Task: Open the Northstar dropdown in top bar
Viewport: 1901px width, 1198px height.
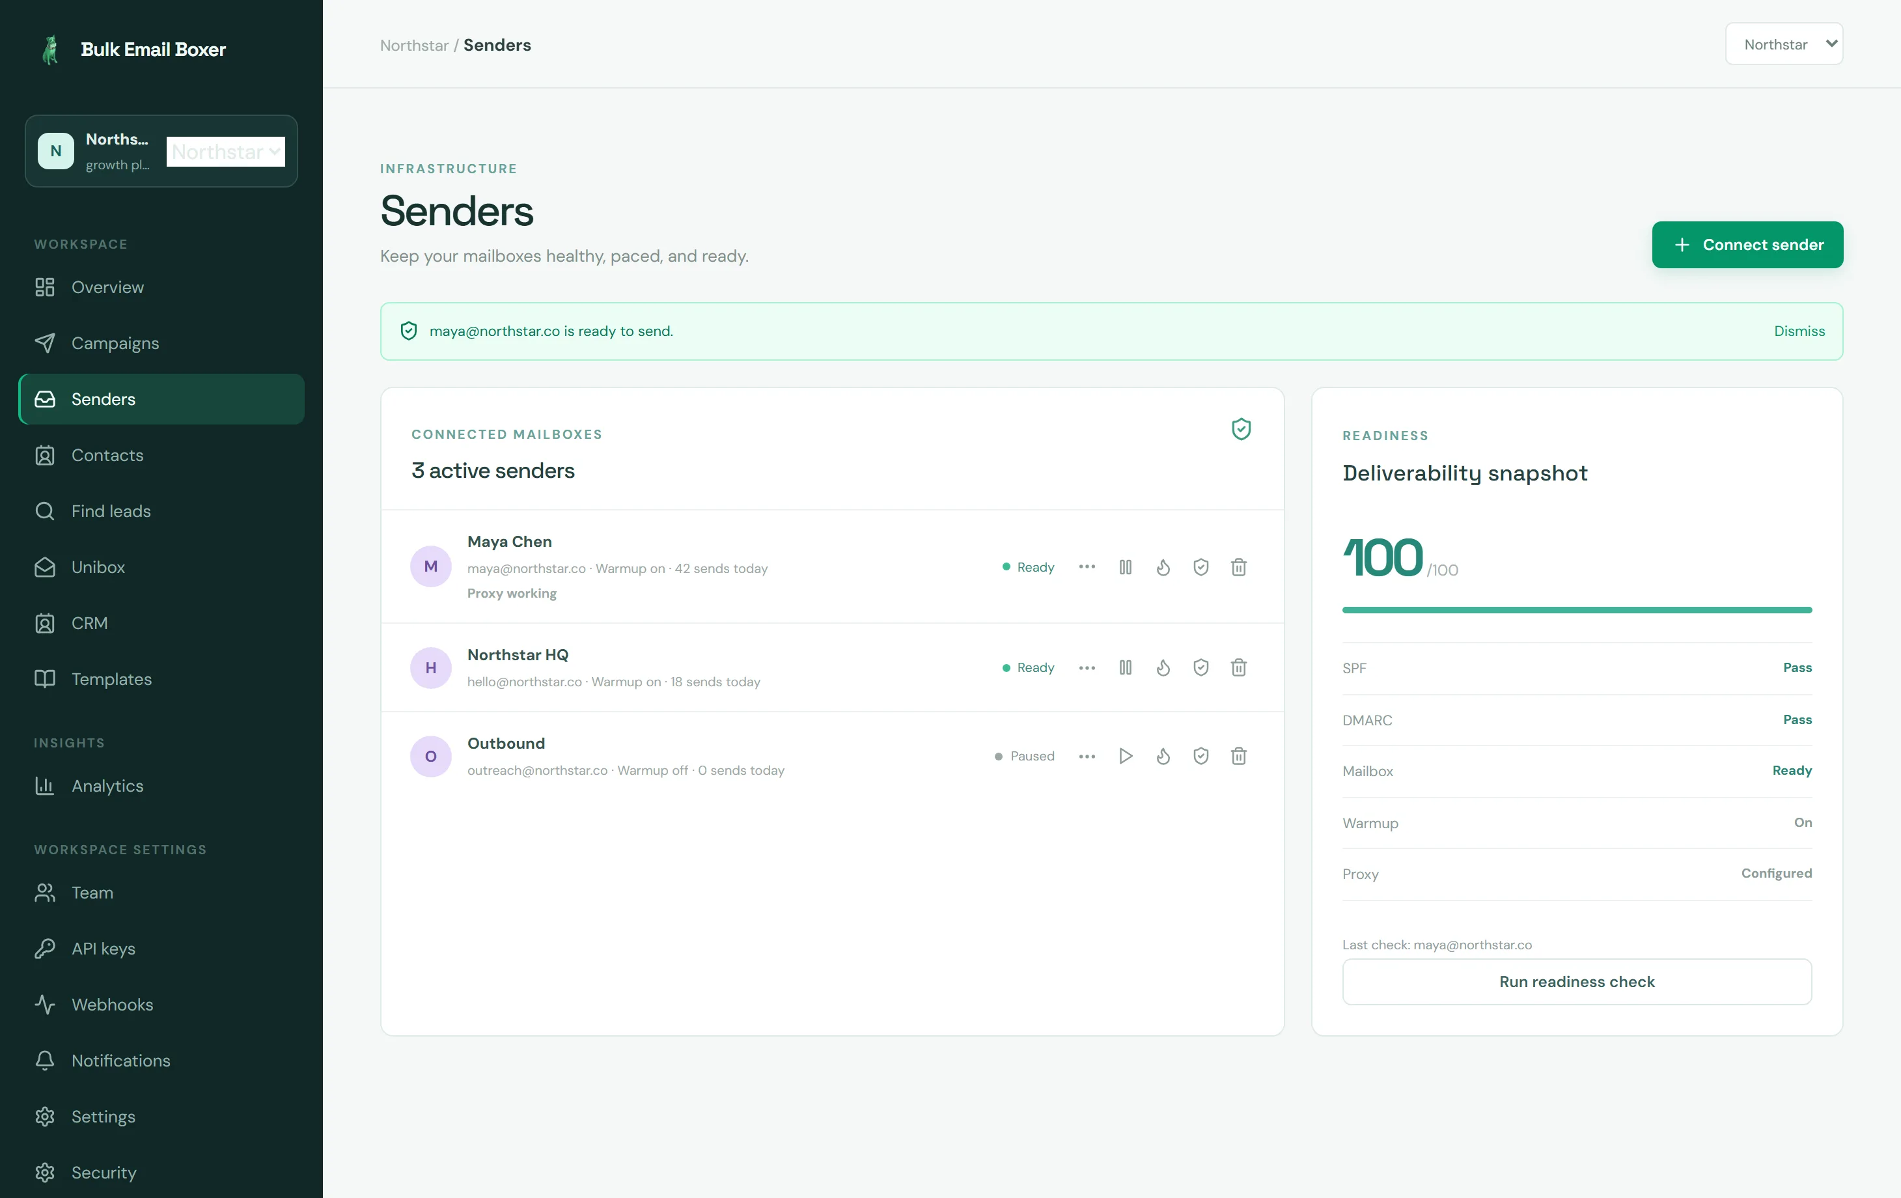Action: pyautogui.click(x=1784, y=44)
